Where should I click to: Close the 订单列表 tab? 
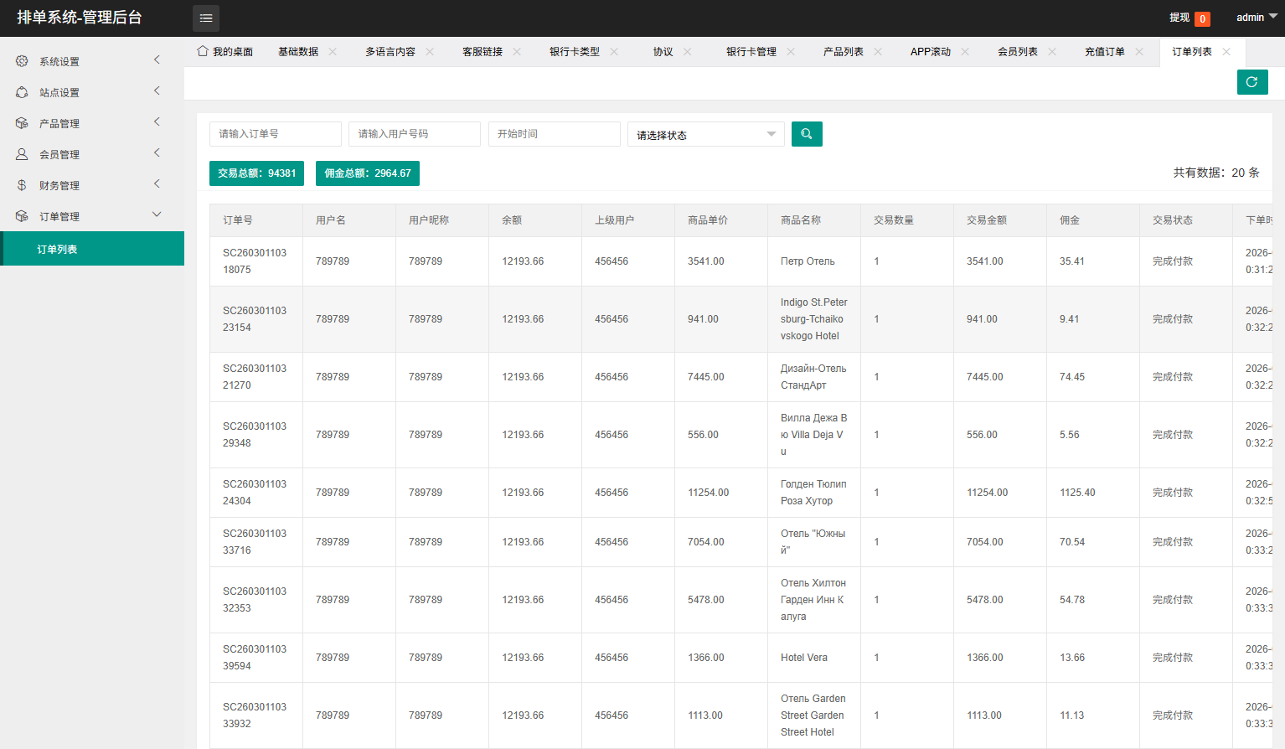1226,52
